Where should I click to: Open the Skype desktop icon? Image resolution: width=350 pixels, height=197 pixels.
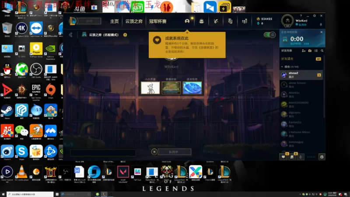click(21, 152)
